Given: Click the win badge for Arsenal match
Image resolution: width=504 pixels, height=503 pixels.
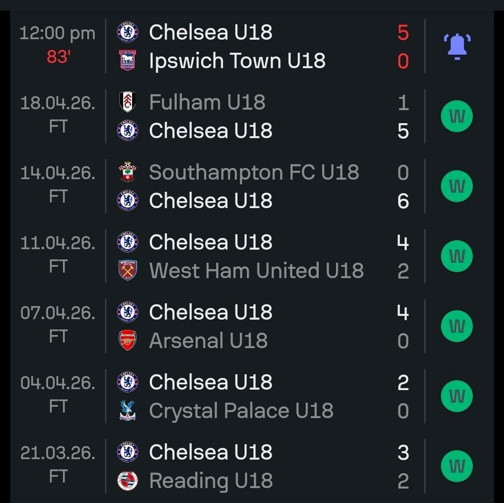Looking at the screenshot, I should pyautogui.click(x=456, y=326).
